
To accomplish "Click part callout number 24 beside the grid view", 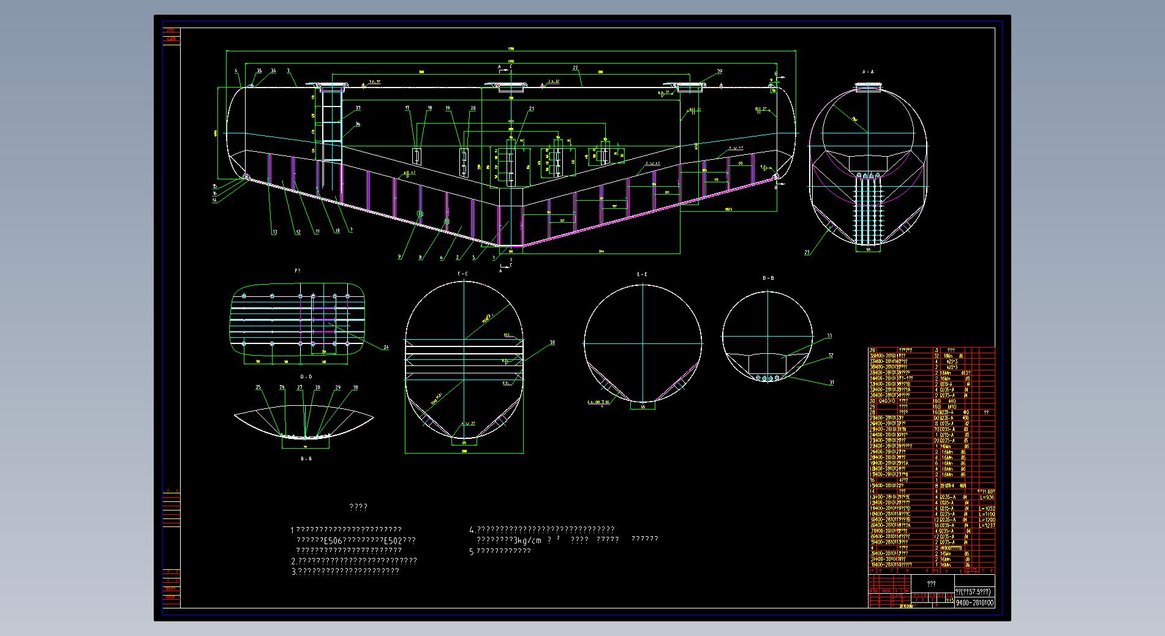I will pos(386,347).
